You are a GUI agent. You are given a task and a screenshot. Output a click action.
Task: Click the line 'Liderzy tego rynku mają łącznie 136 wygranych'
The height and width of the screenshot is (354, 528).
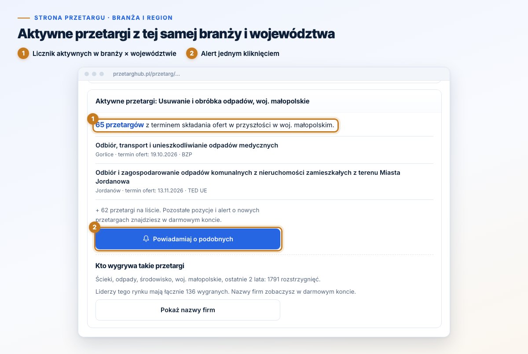pyautogui.click(x=225, y=291)
